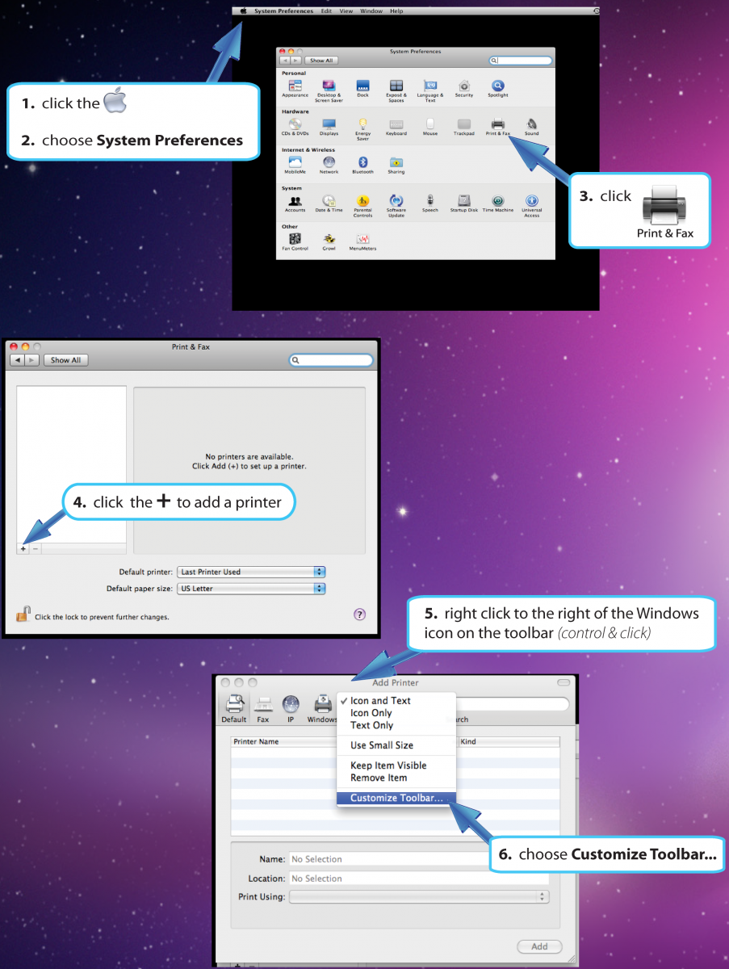729x969 pixels.
Task: Open the Bluetooth preference pane
Action: pyautogui.click(x=362, y=166)
